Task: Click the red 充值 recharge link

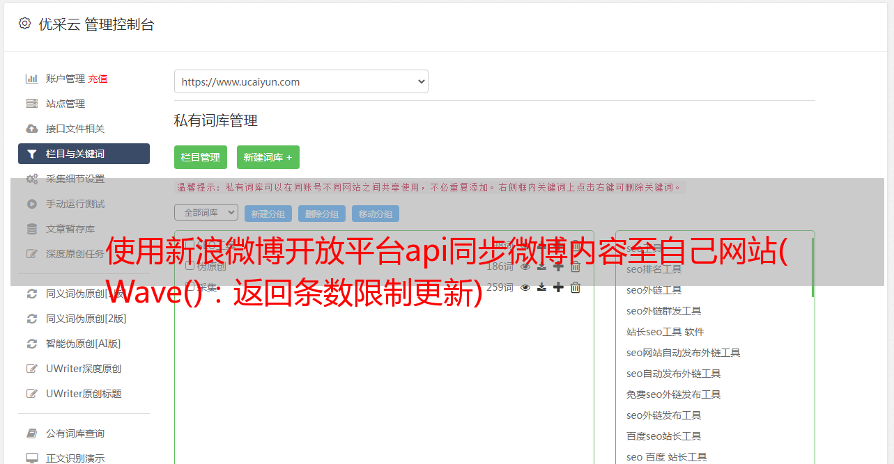Action: click(x=98, y=79)
